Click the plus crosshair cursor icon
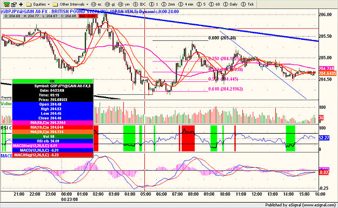The image size is (338, 208). pyautogui.click(x=21, y=4)
